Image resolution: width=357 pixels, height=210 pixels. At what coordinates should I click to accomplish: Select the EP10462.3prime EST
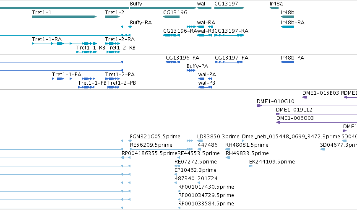pyautogui.click(x=175, y=174)
